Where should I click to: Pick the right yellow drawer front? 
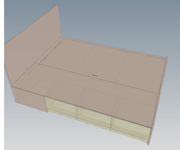[x=131, y=130]
